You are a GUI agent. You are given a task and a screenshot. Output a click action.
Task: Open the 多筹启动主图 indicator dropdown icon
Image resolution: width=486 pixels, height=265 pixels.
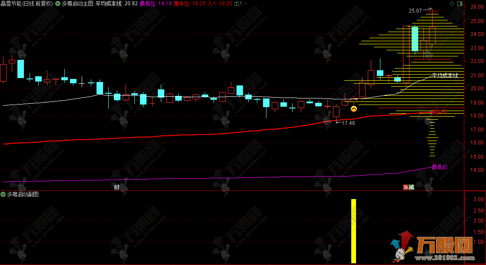(x=58, y=4)
